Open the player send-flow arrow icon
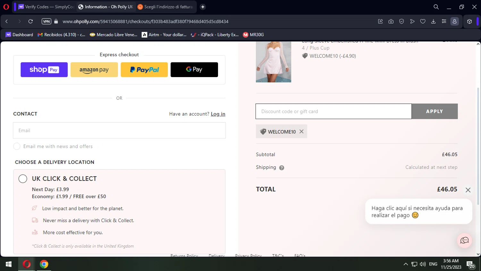The image size is (481, 271). [x=412, y=21]
